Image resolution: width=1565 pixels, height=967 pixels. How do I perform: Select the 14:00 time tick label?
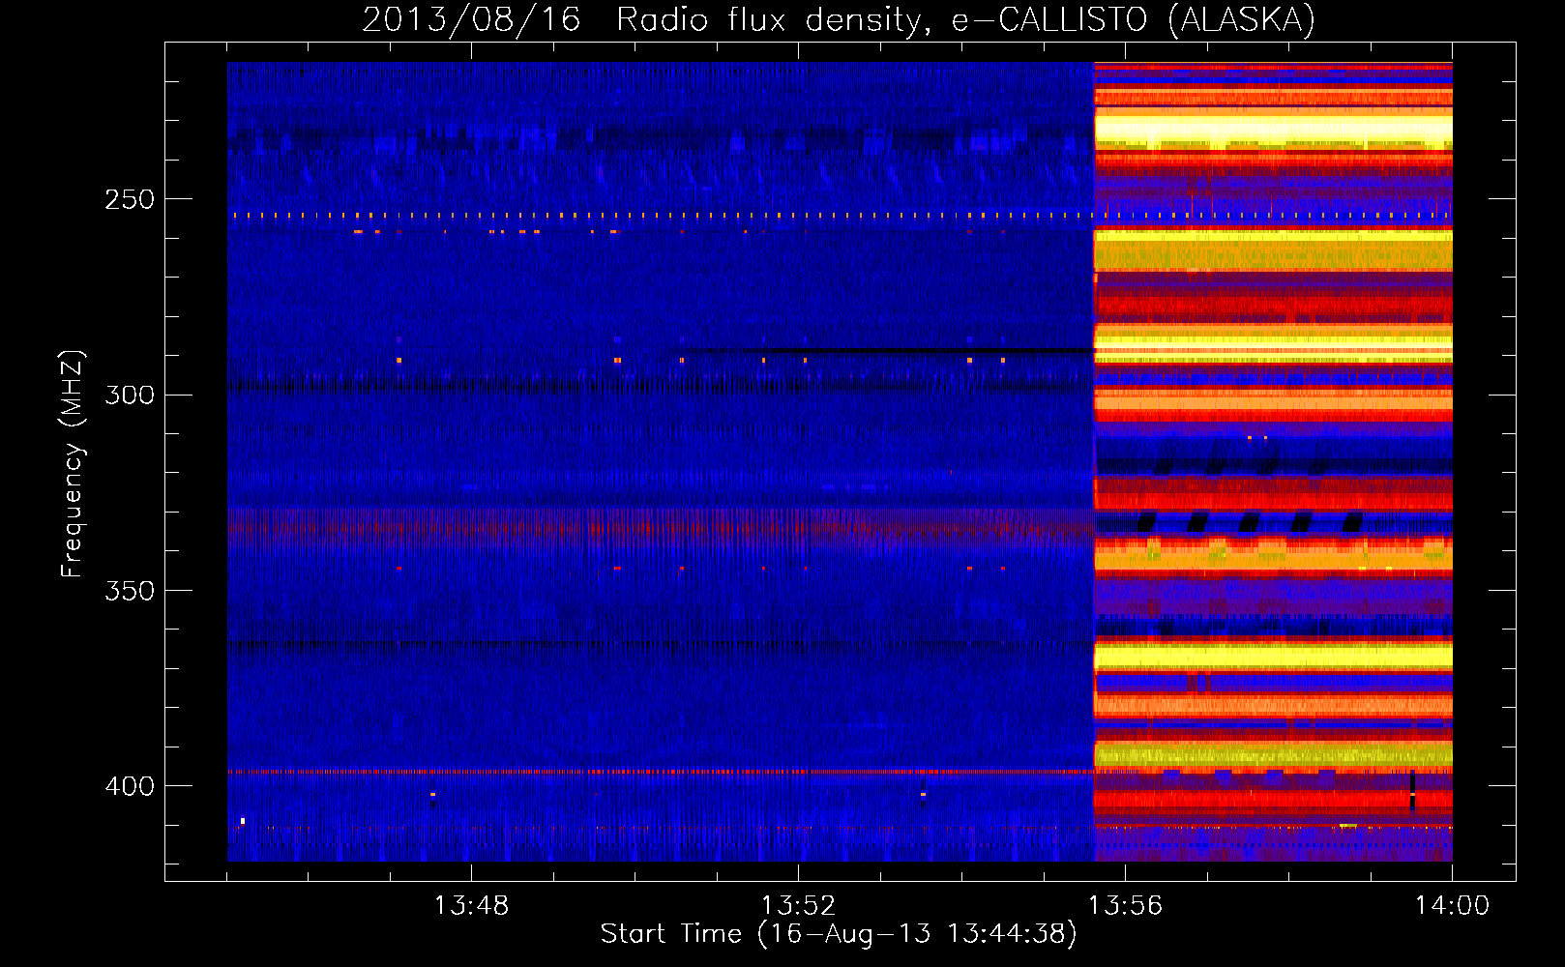tap(1452, 906)
